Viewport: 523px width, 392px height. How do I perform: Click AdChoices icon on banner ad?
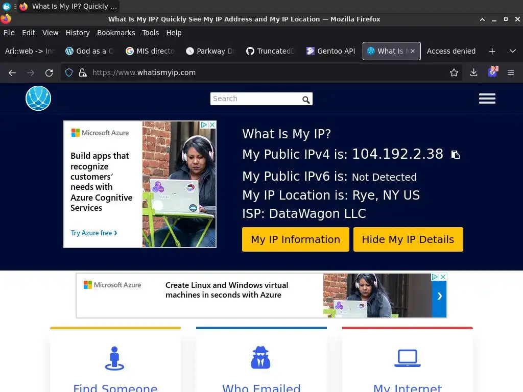pos(435,277)
